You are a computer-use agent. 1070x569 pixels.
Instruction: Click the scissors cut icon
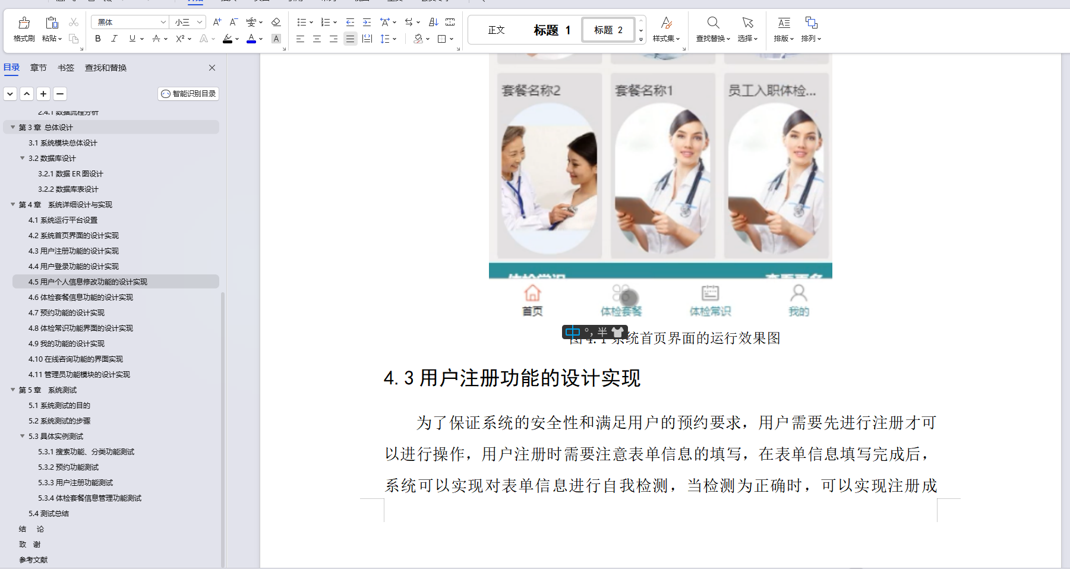click(73, 21)
